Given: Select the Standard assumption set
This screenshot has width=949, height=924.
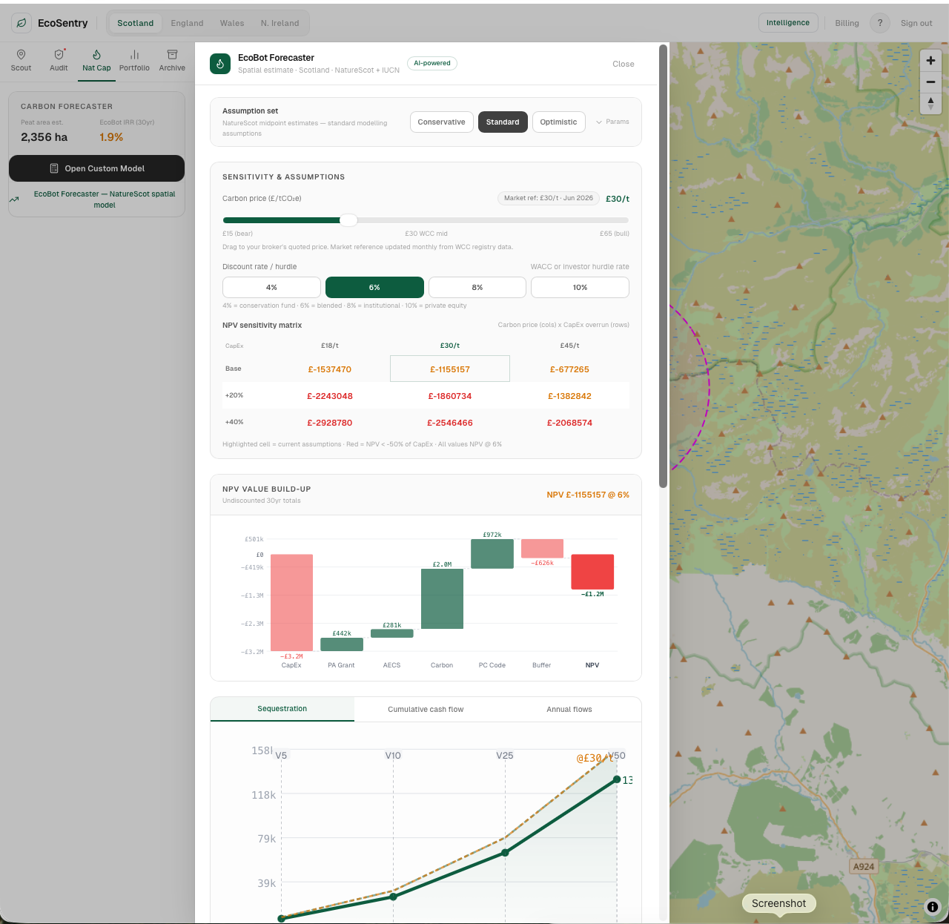Looking at the screenshot, I should pos(503,122).
